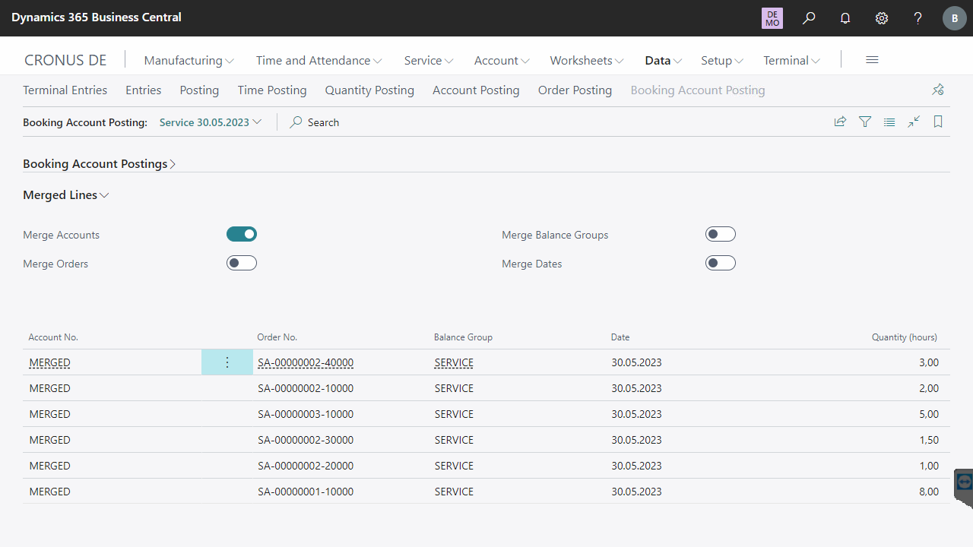Viewport: 973px width, 547px height.
Task: Expand the Setup menu
Action: 722,60
